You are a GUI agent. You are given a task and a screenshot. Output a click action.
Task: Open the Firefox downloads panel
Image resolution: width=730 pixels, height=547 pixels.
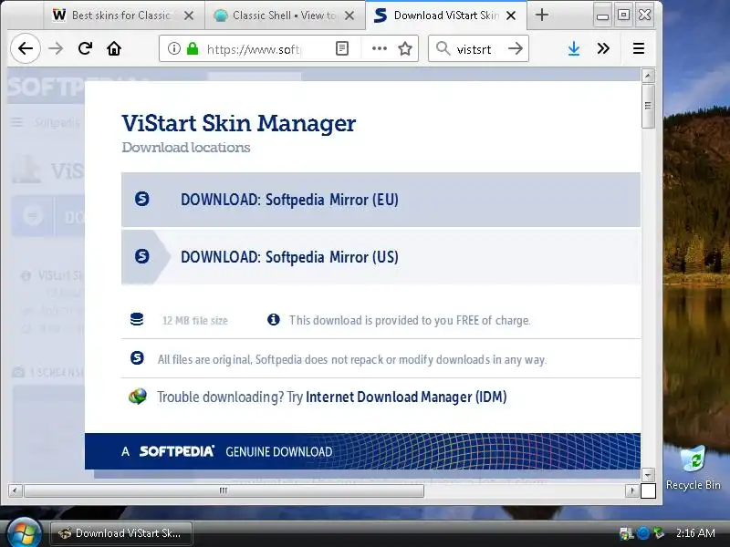point(574,48)
